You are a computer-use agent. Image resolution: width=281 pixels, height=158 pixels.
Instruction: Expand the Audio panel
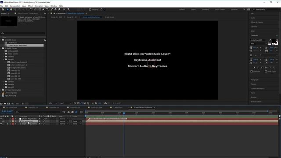tap(253, 18)
